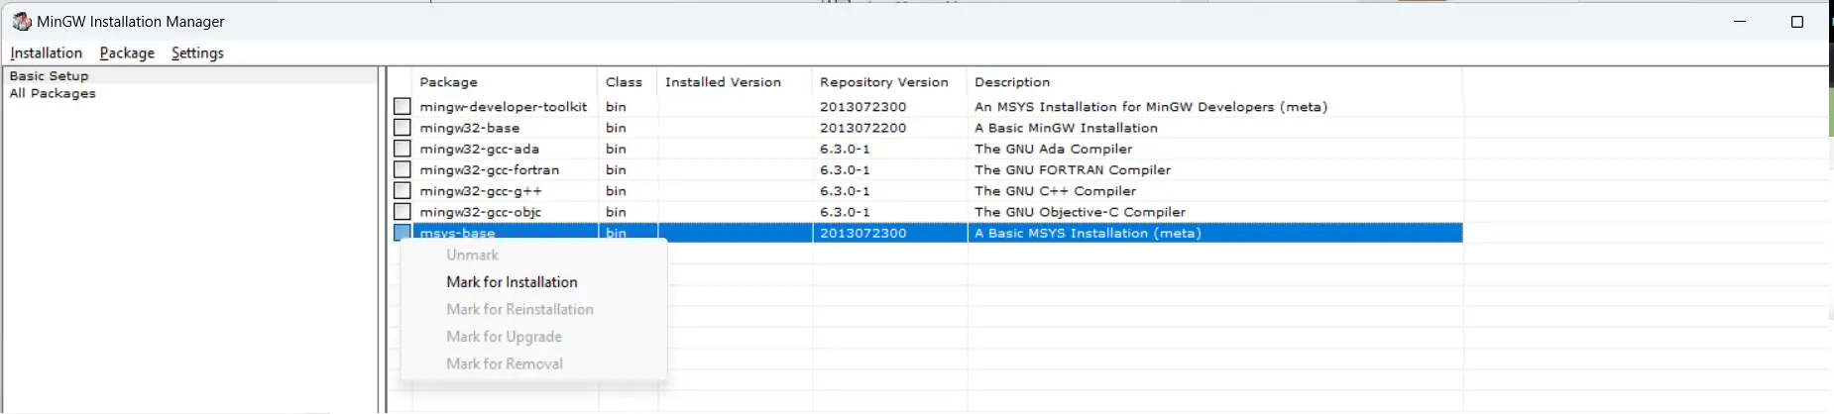Click Mark for Upgrade entry
This screenshot has height=414, width=1834.
click(x=504, y=337)
